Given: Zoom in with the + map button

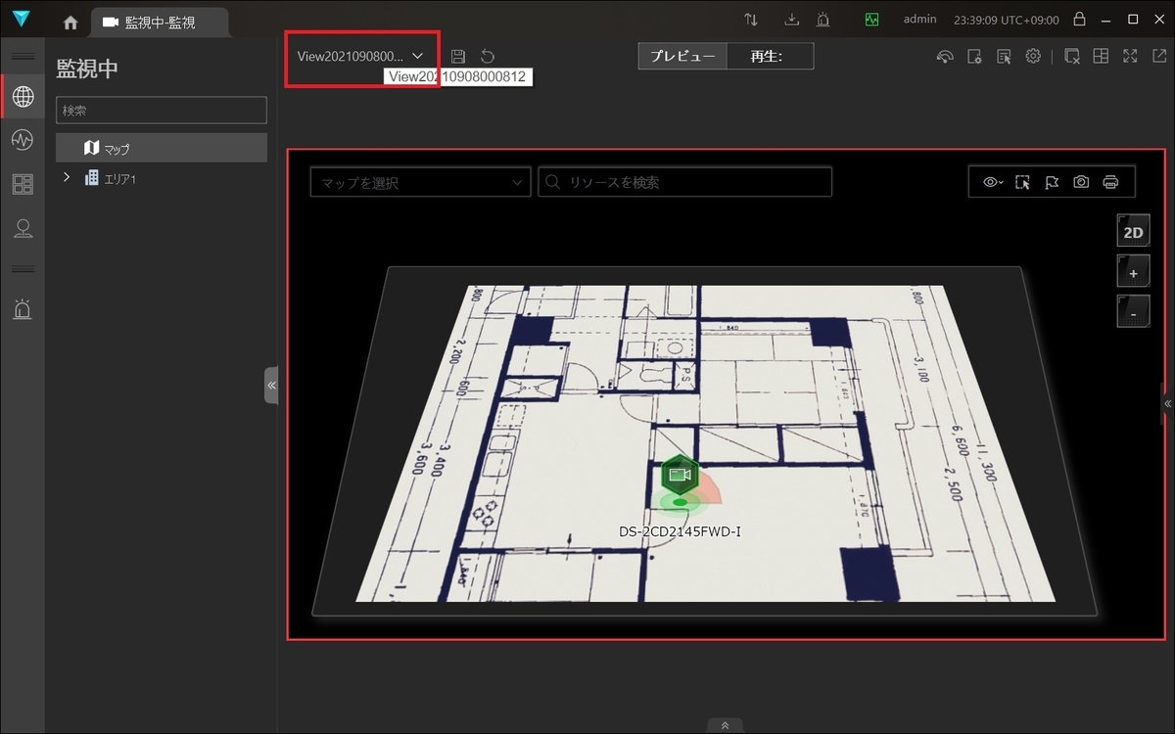Looking at the screenshot, I should click(x=1133, y=273).
